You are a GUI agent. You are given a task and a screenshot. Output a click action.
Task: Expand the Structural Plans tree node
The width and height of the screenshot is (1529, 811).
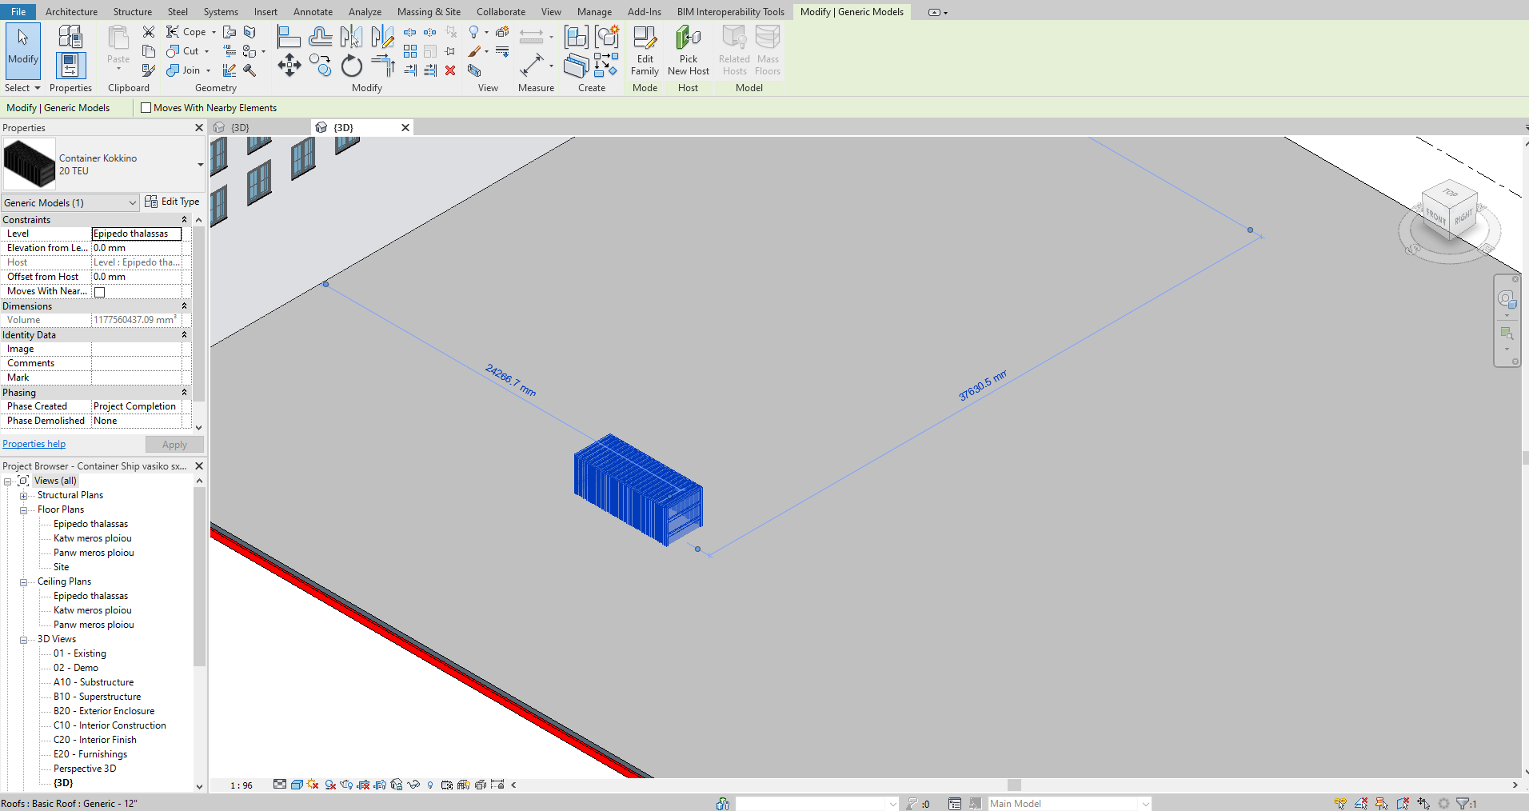(24, 494)
